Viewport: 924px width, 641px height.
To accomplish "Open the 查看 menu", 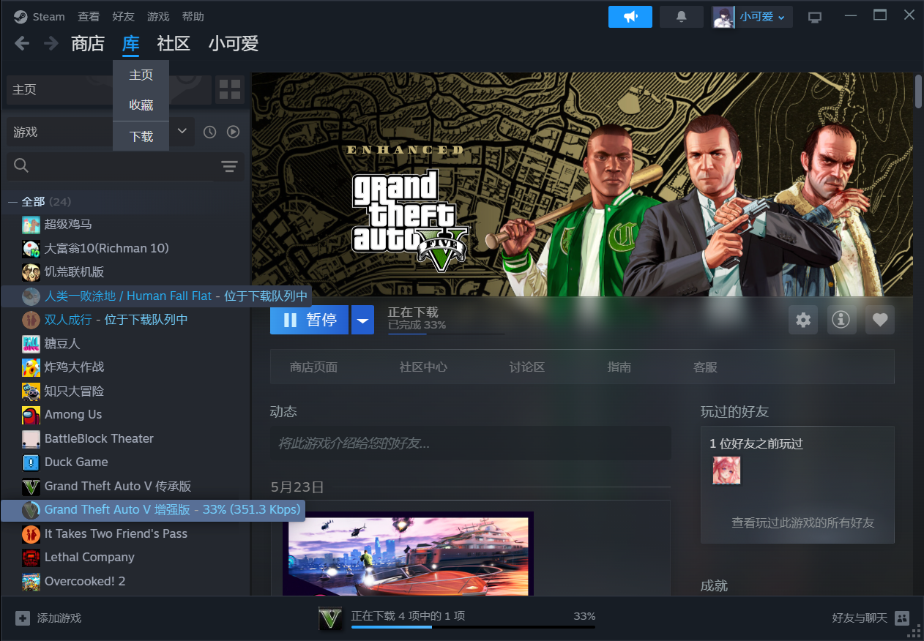I will tap(89, 17).
